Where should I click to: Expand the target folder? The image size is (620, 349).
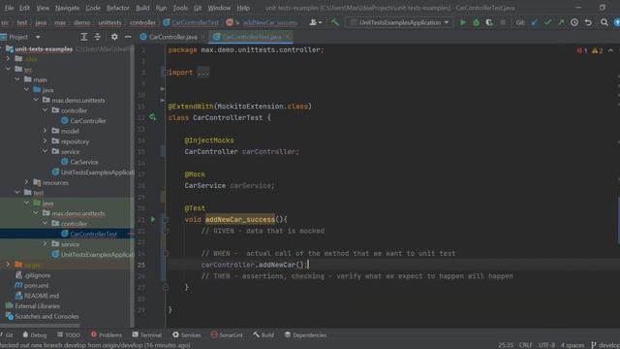[x=8, y=265]
